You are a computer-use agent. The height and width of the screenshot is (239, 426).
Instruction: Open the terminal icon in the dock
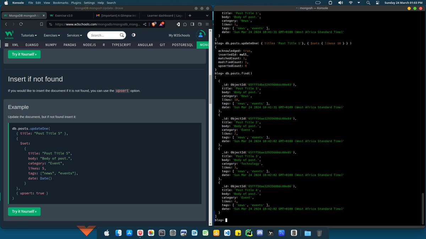point(162,233)
